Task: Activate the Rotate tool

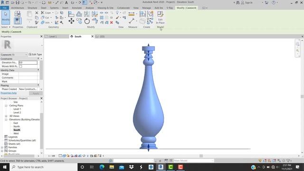Action: tap(87, 21)
